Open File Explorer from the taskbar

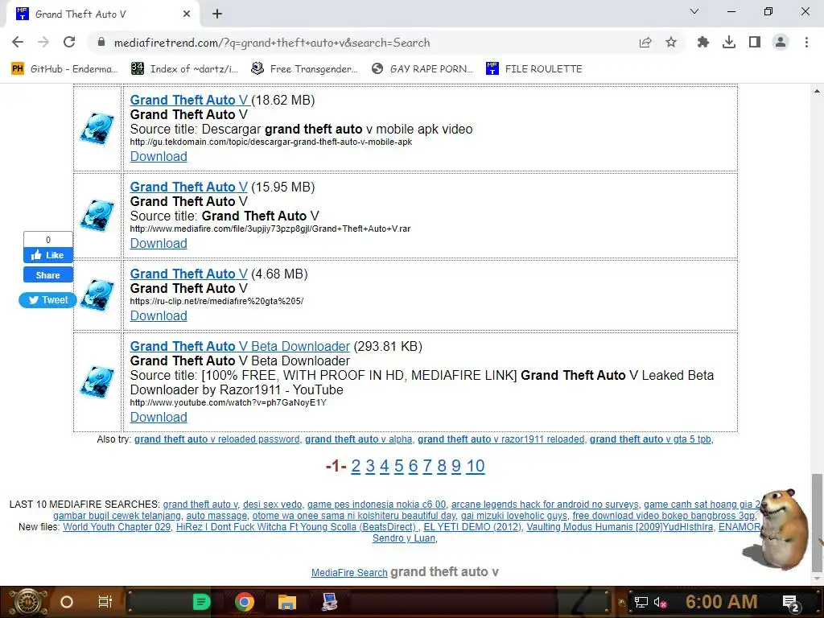pos(287,602)
